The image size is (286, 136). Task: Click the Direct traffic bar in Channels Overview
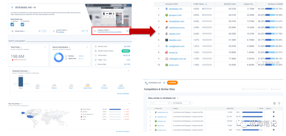pyautogui.click(x=21, y=81)
